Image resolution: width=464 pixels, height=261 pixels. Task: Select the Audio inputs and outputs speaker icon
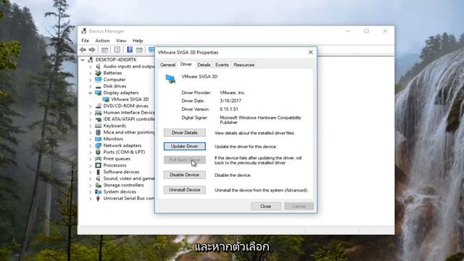pyautogui.click(x=99, y=66)
